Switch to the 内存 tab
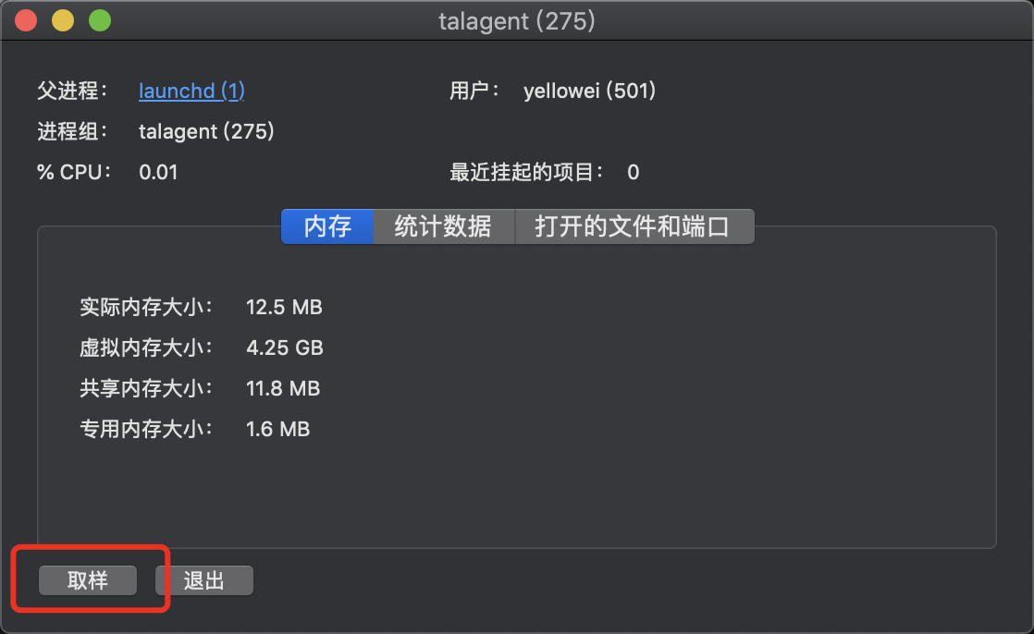Image resolution: width=1034 pixels, height=634 pixels. pos(327,226)
